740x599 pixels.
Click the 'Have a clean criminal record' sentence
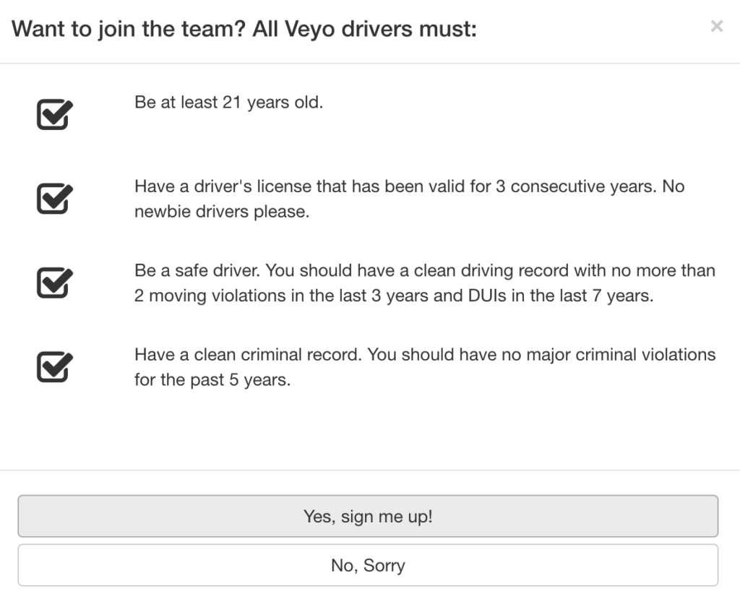click(x=248, y=355)
